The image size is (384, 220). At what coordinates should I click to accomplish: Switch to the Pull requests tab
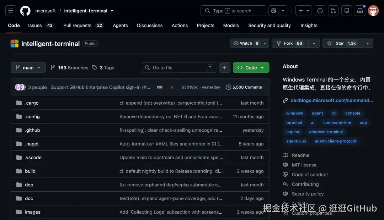tap(83, 26)
